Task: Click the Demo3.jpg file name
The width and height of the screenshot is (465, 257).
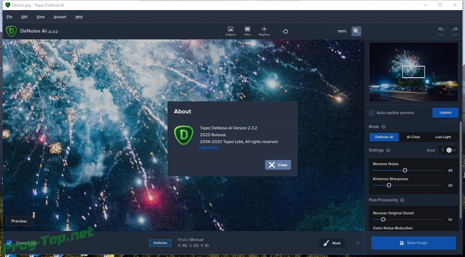Action: (x=26, y=243)
